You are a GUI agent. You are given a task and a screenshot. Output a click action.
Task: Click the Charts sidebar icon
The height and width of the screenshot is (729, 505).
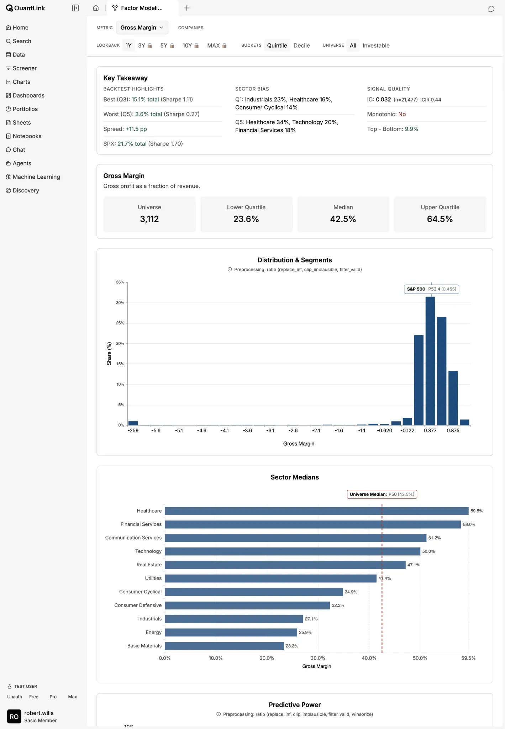9,82
